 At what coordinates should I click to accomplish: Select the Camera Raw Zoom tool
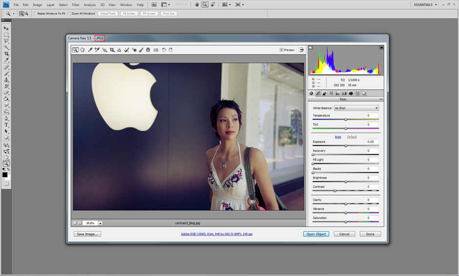click(75, 50)
